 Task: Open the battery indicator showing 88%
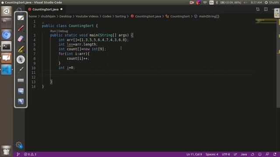pos(231,3)
